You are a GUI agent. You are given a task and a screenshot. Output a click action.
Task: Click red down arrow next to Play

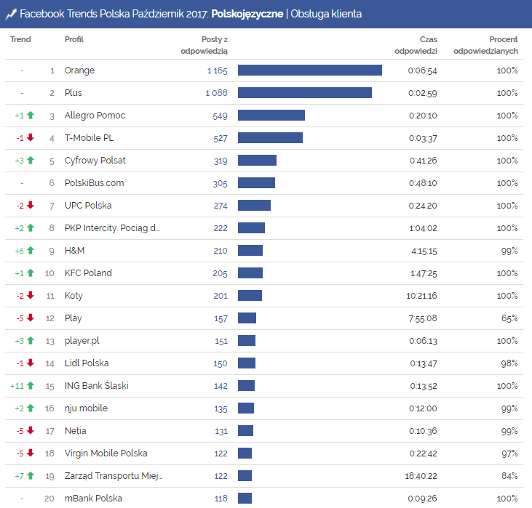[x=31, y=318]
